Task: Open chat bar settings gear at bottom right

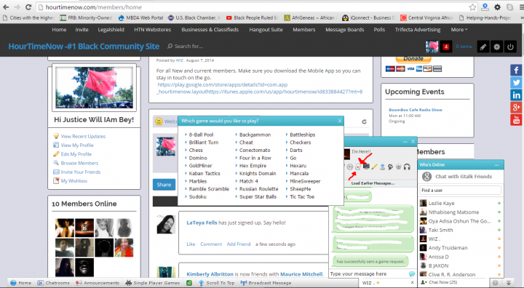Action: click(x=496, y=283)
